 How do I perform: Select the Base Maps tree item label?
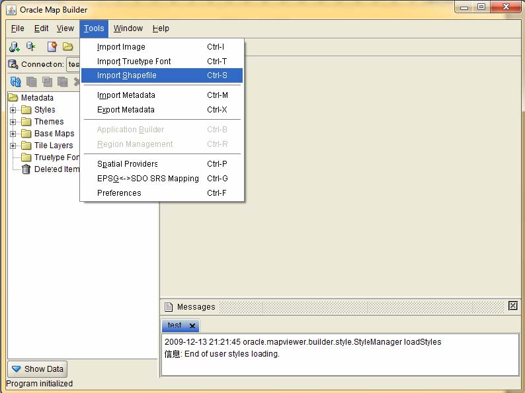point(54,134)
